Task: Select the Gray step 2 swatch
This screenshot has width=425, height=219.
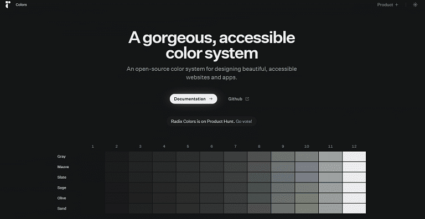Action: click(117, 157)
